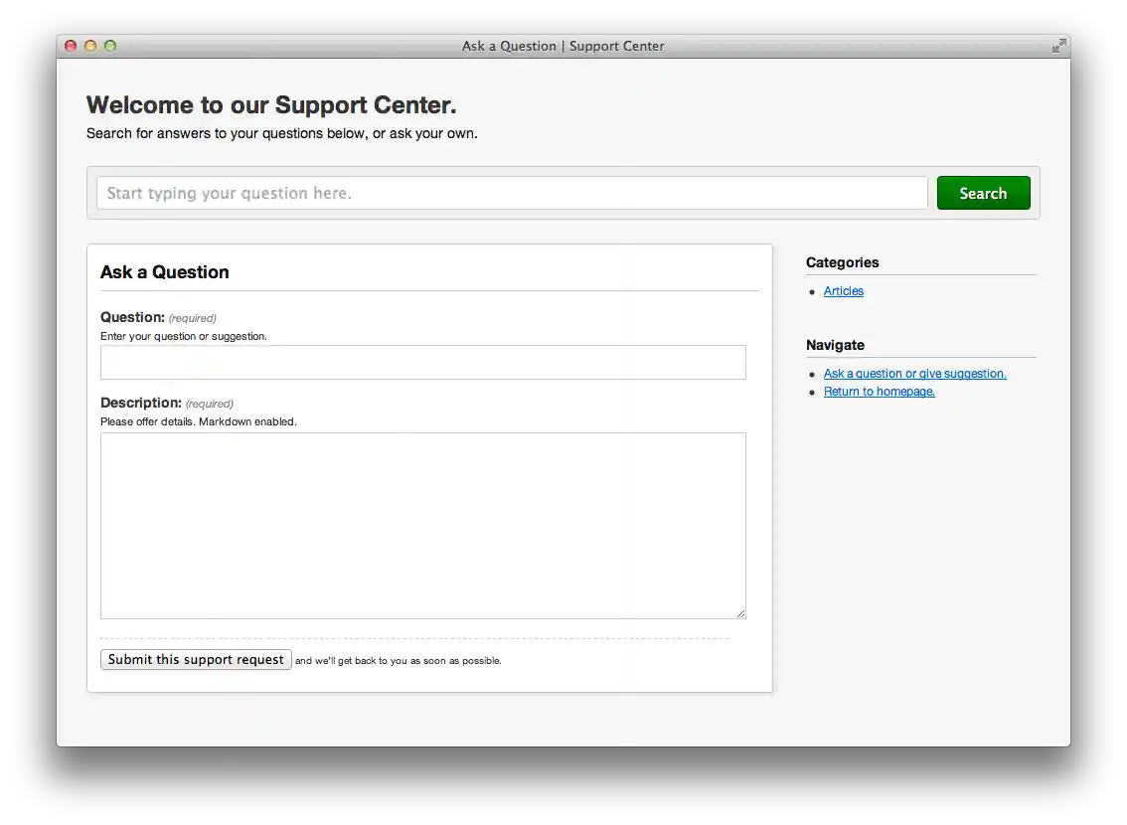
Task: Click the bullet icon beside Articles
Action: (x=812, y=291)
